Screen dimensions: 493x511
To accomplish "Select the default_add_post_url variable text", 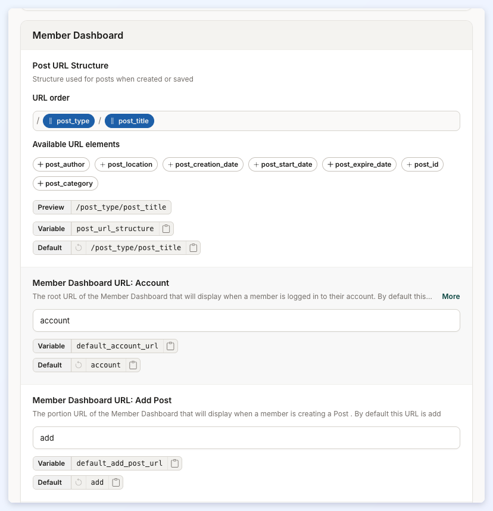I will tap(119, 463).
